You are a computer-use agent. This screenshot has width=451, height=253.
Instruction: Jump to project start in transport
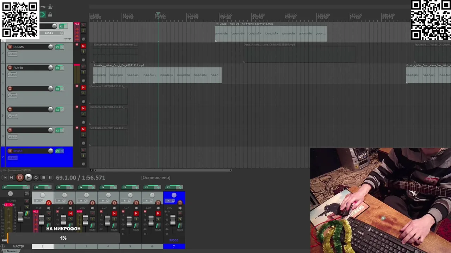[x=5, y=178]
